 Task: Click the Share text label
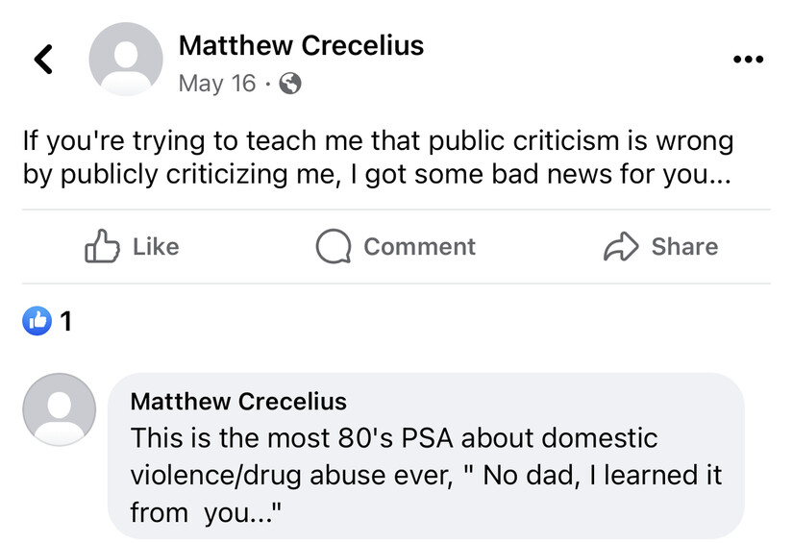[x=684, y=247]
